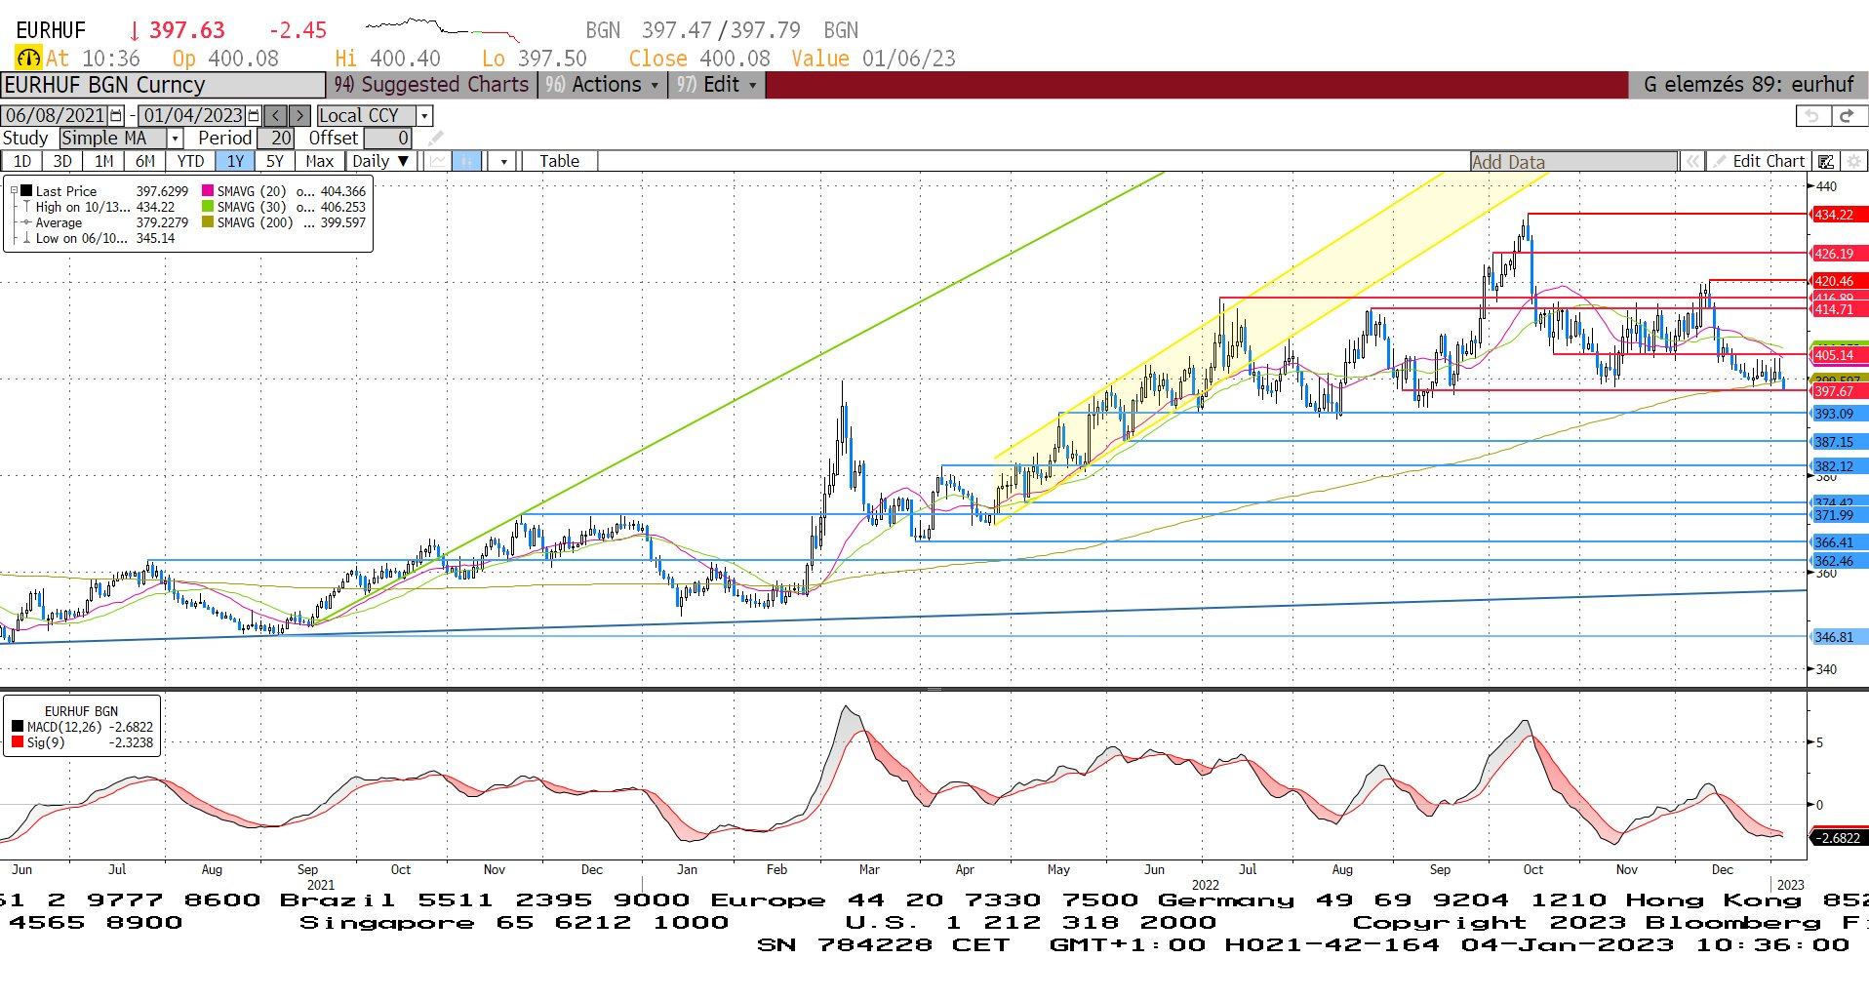Edit the Offset value field

(388, 139)
